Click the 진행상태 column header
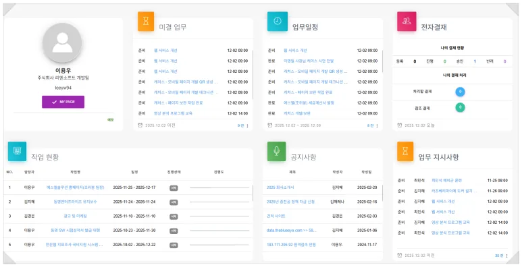The height and width of the screenshot is (267, 522). pos(174,172)
